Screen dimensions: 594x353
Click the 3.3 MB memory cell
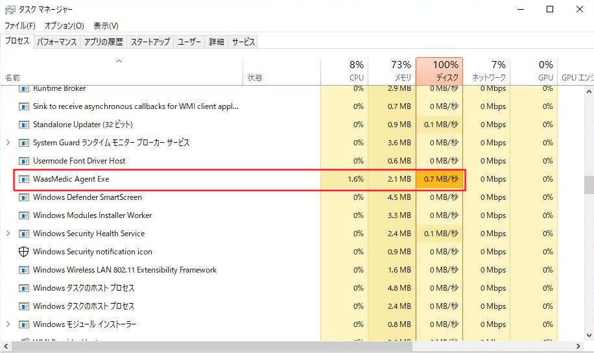point(392,215)
